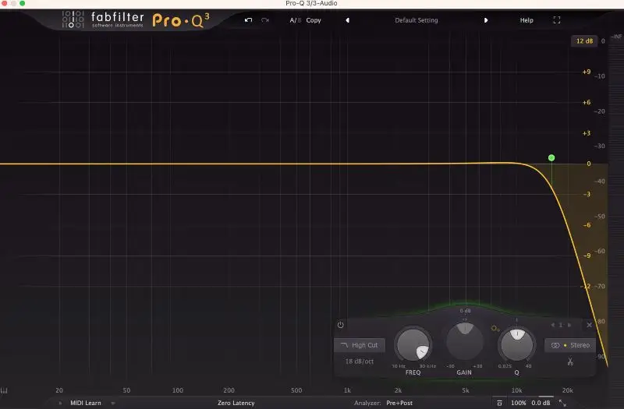The image size is (624, 409).
Task: Enter full screen mode via top-right icon
Action: (x=557, y=20)
